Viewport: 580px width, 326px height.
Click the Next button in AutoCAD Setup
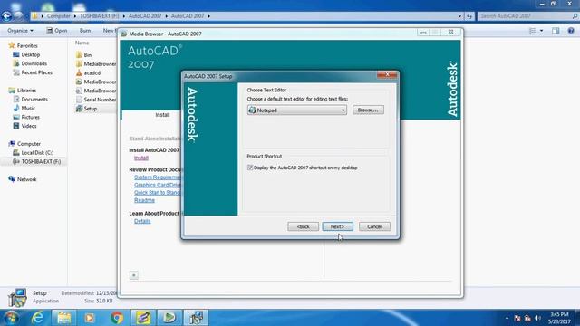[337, 226]
